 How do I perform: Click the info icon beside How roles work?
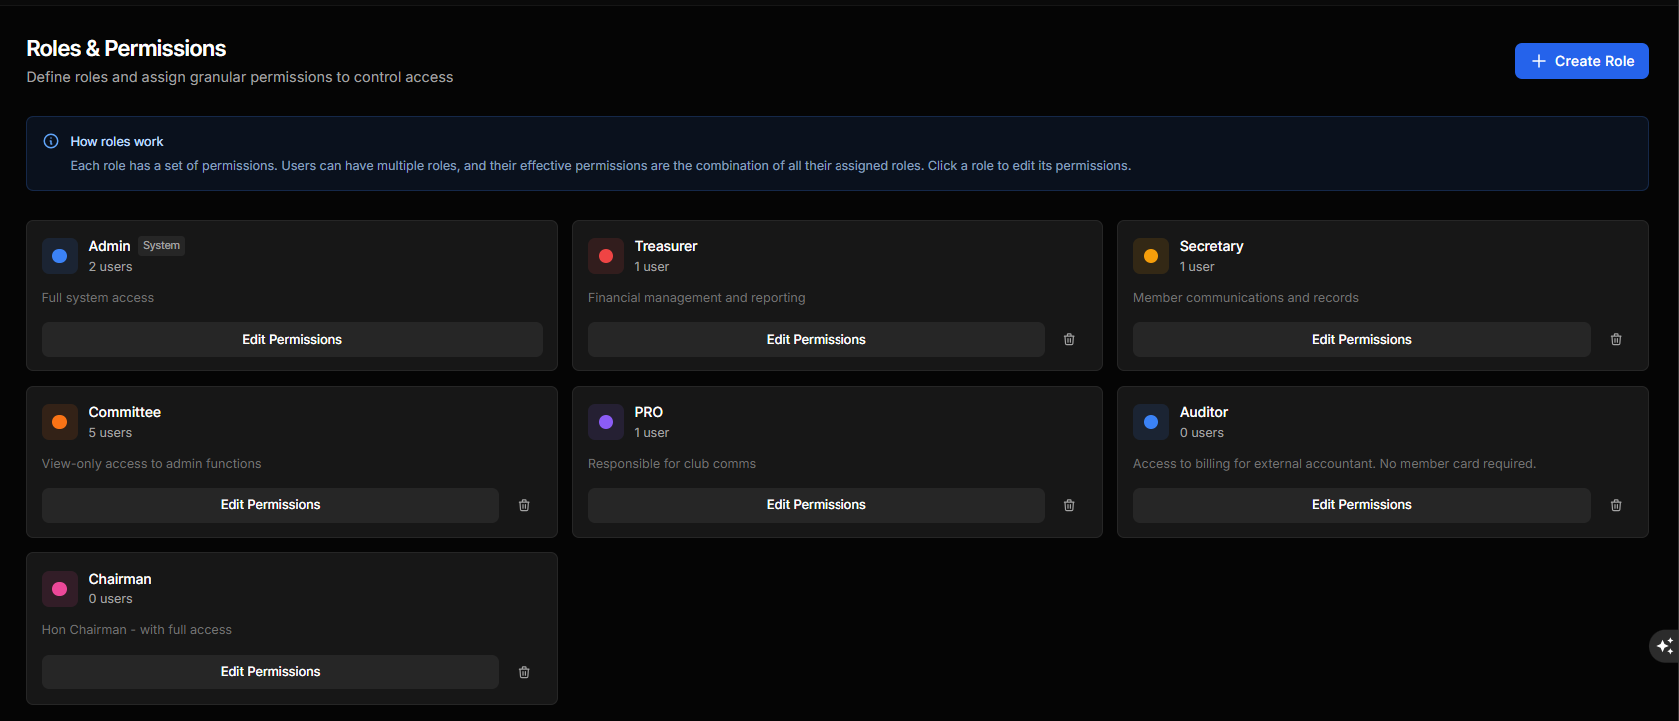click(51, 141)
